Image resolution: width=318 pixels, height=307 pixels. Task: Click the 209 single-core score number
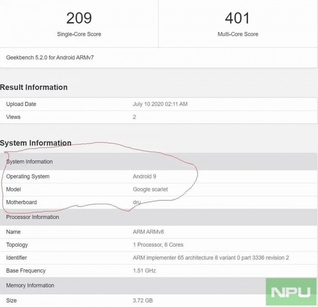pyautogui.click(x=78, y=18)
